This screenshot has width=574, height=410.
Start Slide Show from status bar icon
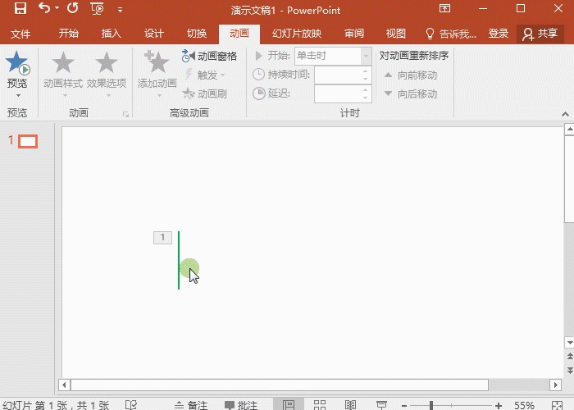381,404
